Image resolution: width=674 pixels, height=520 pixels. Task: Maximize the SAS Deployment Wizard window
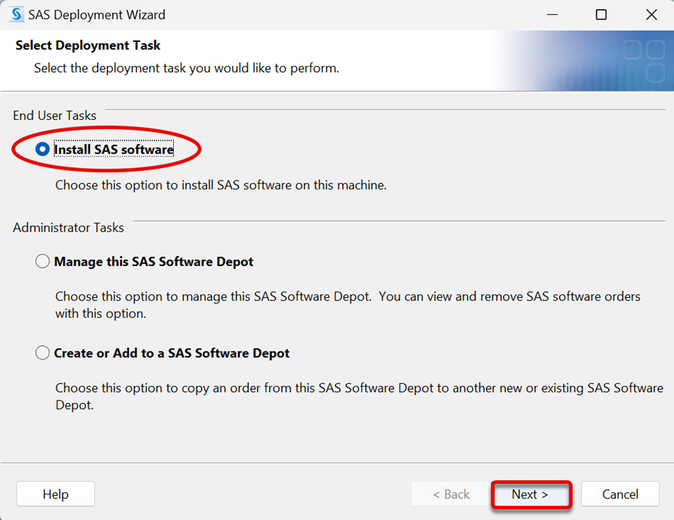coord(601,15)
